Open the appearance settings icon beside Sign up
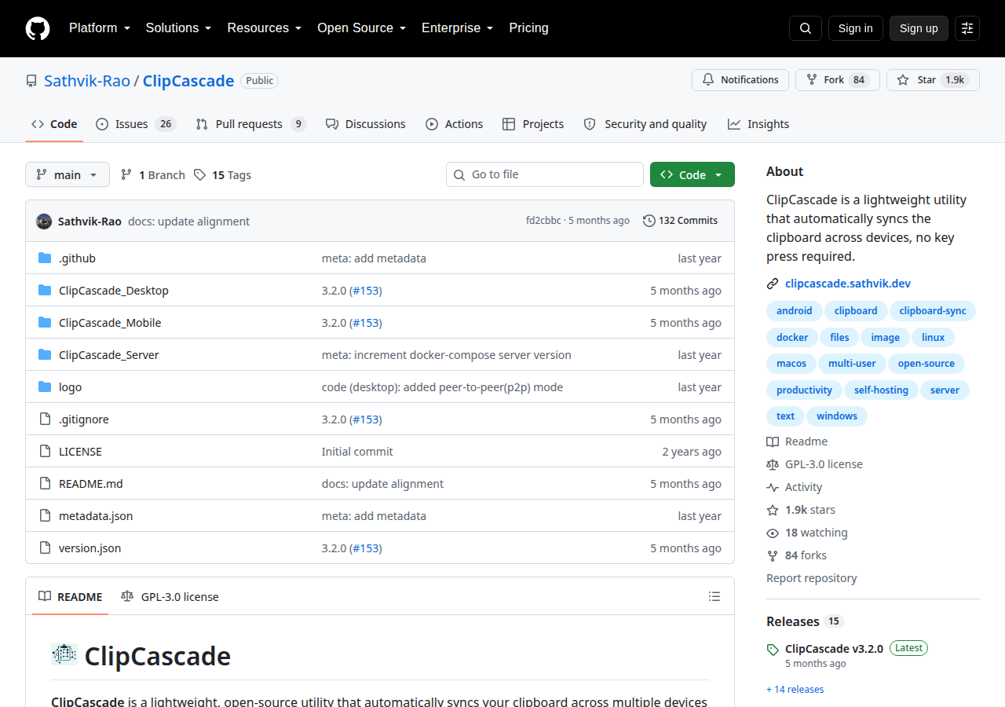Screen dimensions: 1005x707 pyautogui.click(x=967, y=28)
